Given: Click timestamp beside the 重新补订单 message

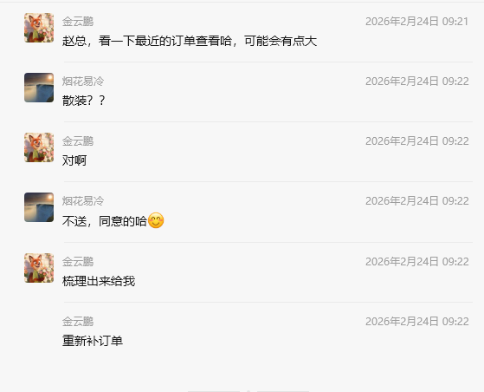Looking at the screenshot, I should pos(417,322).
